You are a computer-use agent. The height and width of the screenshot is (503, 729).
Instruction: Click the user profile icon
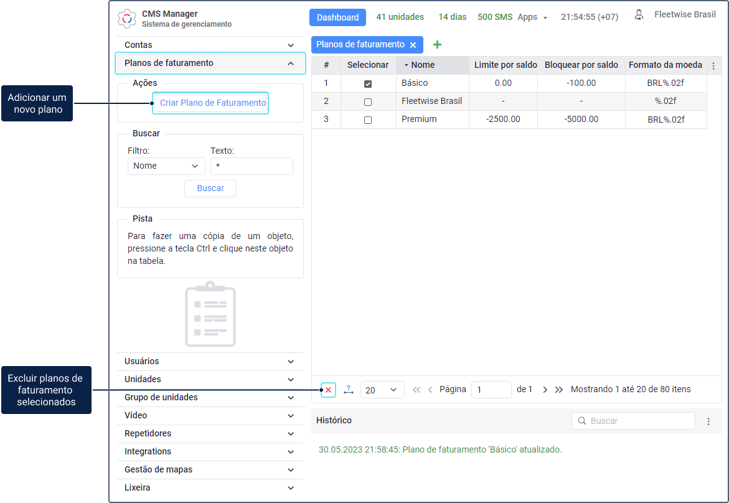pyautogui.click(x=639, y=16)
